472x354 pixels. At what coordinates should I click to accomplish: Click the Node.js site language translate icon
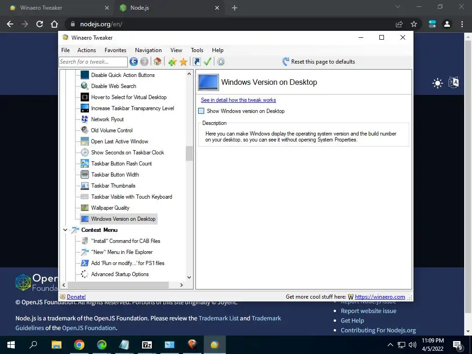point(454,82)
